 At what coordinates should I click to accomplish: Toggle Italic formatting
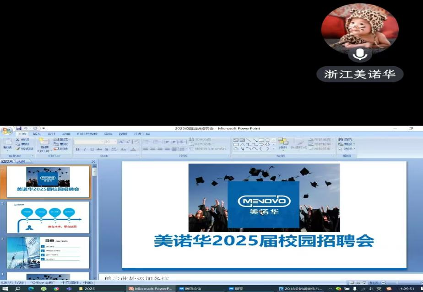point(85,149)
